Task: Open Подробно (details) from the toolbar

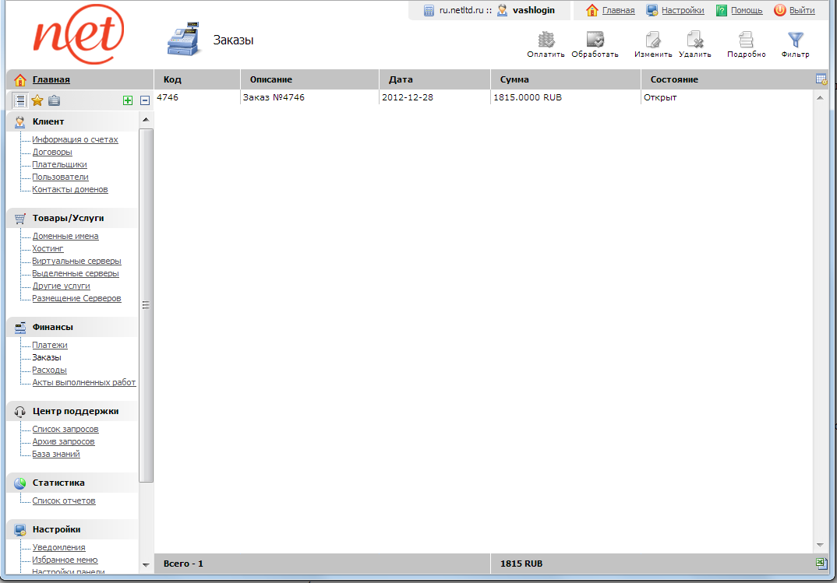Action: (x=746, y=40)
